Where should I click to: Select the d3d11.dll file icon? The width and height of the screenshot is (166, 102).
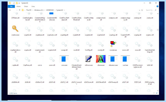pyautogui.click(x=125, y=76)
